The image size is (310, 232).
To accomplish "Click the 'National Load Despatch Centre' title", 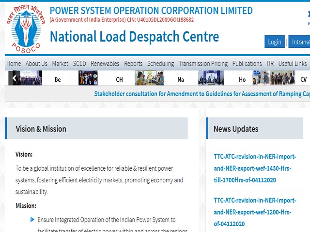I will coord(135,37).
